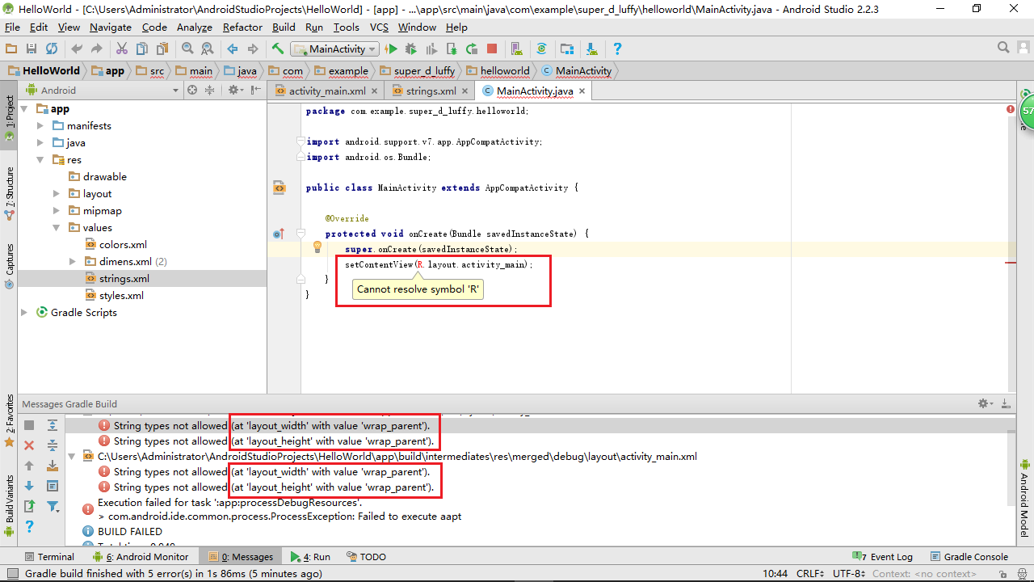Open the Build menu
The width and height of the screenshot is (1034, 582).
point(284,27)
